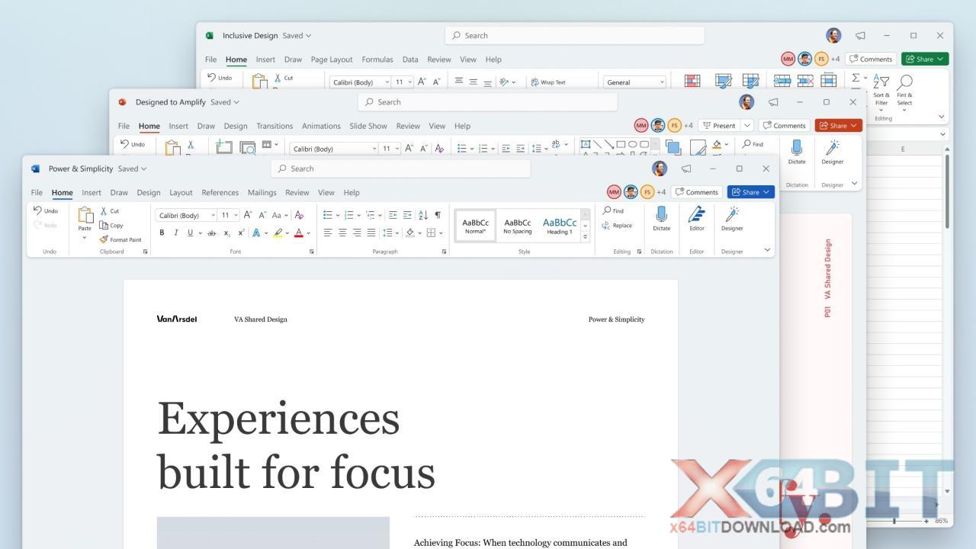Start Dictate in Word

[662, 219]
